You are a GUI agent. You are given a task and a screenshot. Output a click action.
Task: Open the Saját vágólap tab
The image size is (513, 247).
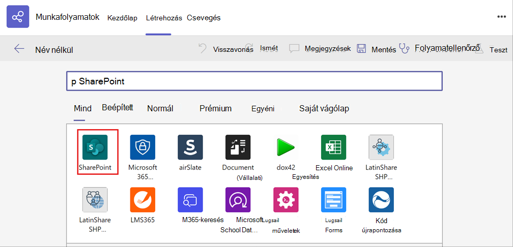(324, 109)
